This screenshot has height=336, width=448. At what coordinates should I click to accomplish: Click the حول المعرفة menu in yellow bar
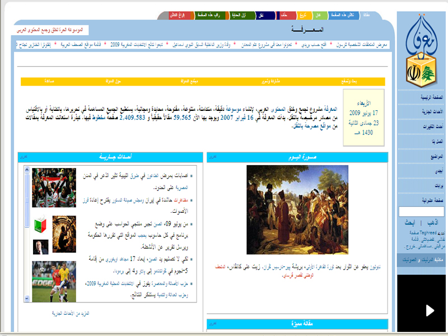(x=114, y=81)
